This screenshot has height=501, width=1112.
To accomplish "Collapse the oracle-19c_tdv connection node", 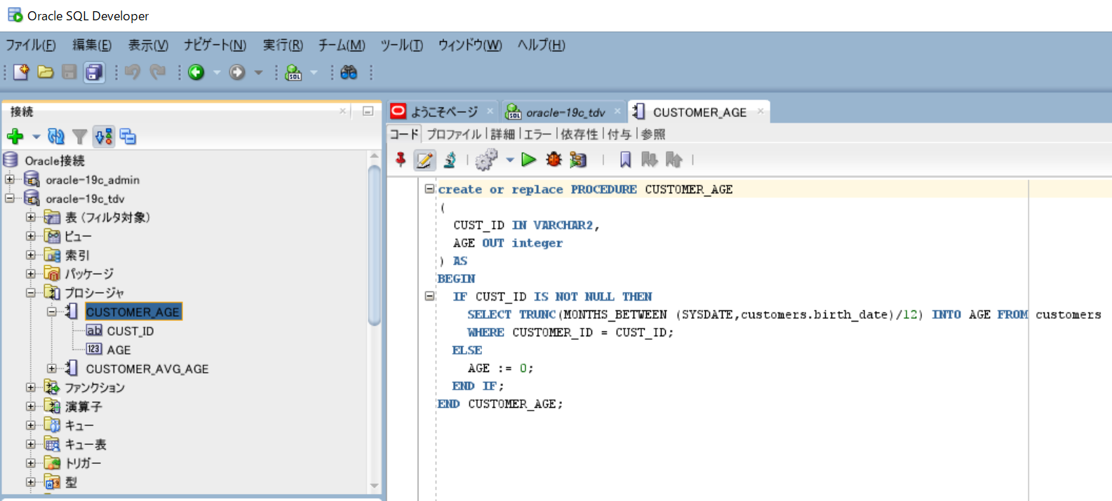I will click(10, 198).
